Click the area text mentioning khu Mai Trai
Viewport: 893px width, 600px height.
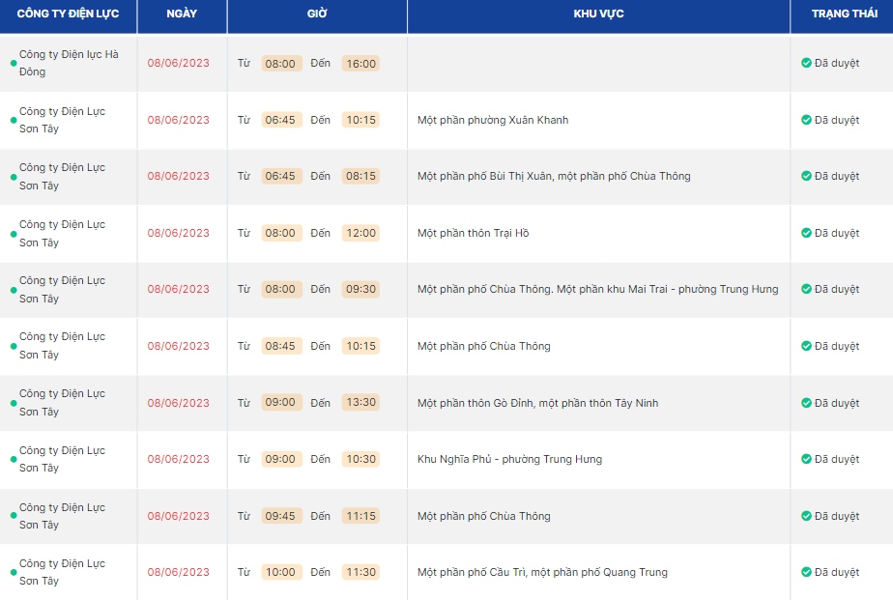coord(597,289)
